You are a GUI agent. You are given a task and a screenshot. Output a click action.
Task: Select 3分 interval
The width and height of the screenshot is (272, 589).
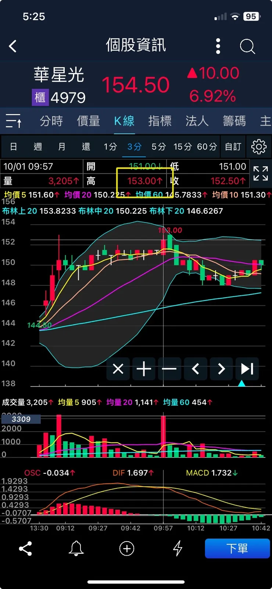pyautogui.click(x=135, y=147)
